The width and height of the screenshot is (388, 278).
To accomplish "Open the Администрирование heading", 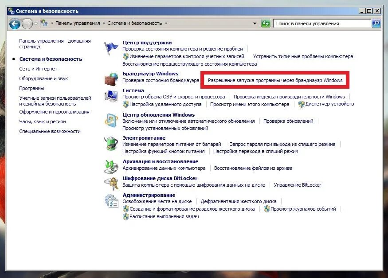I will (149, 195).
